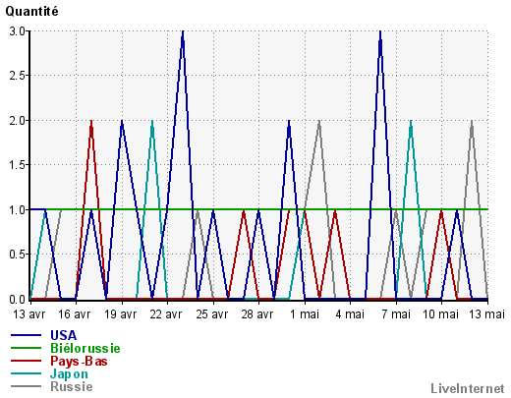This screenshot has height=398, width=511.
Task: Click the 13 mai x-axis date label
Action: point(486,314)
